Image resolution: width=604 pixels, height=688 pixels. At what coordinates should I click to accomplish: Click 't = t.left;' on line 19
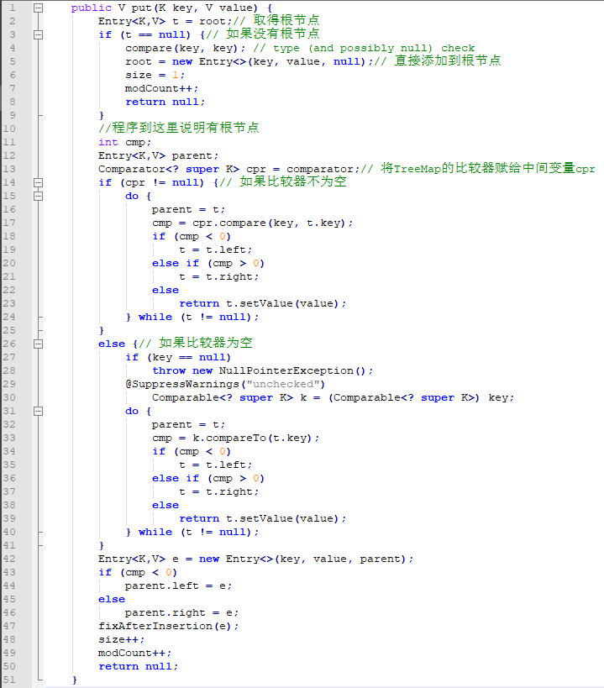215,249
